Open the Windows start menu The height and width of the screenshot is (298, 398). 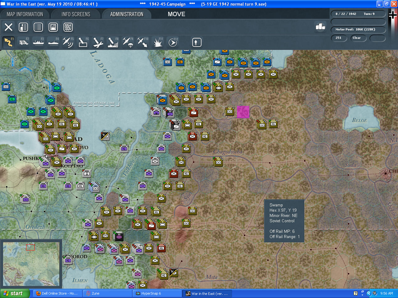pos(15,293)
